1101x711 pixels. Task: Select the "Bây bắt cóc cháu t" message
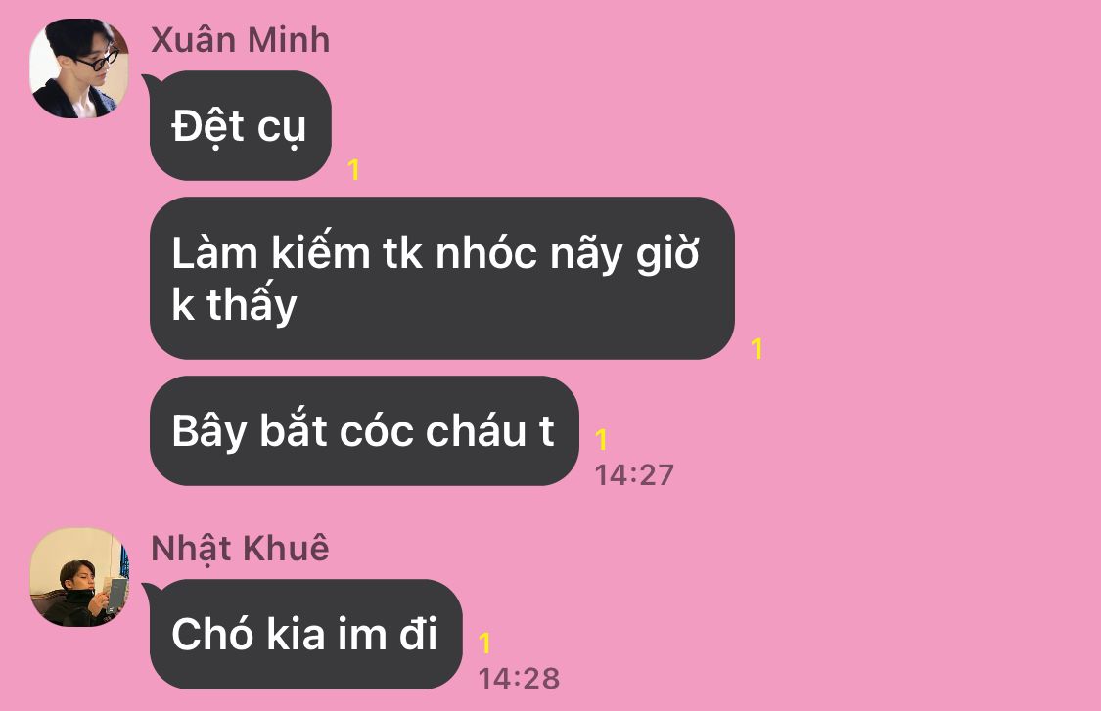click(x=364, y=430)
